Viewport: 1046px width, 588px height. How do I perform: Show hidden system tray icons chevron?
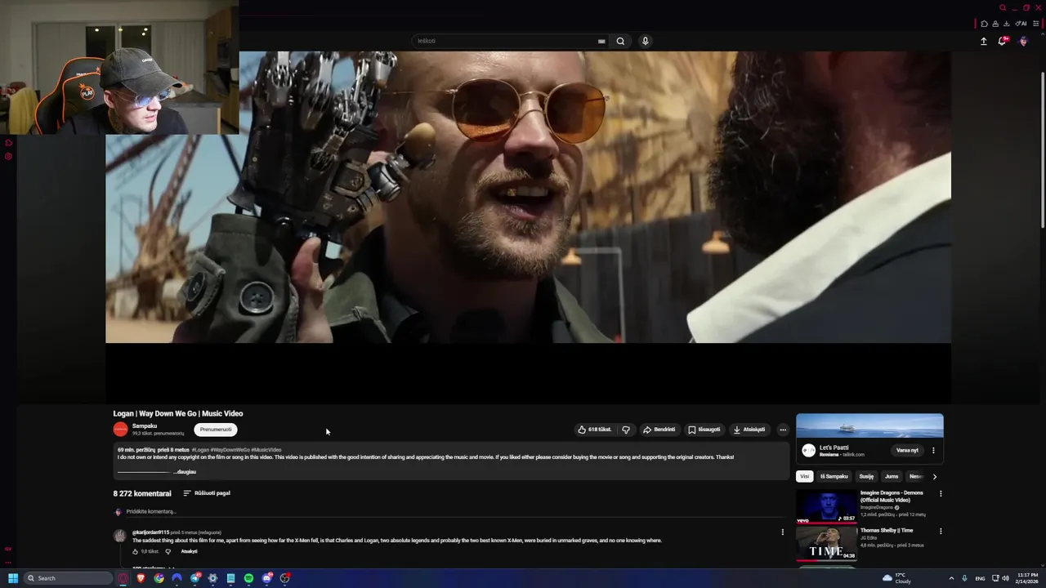point(951,578)
